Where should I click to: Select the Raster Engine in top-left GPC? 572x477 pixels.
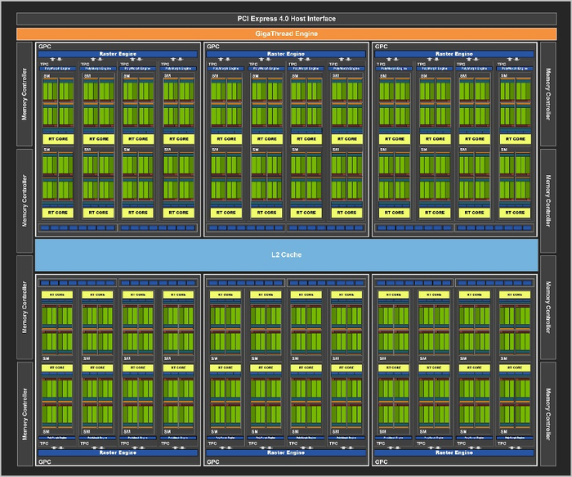tap(118, 54)
